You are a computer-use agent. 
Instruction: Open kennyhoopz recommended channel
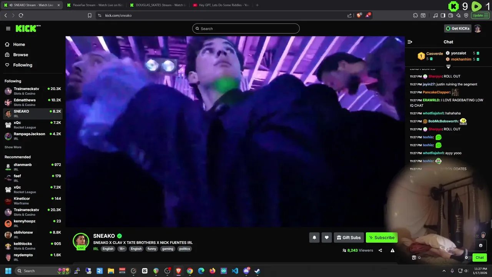click(33, 223)
